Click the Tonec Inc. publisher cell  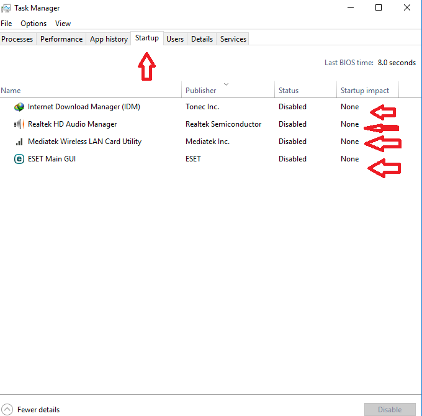[x=202, y=107]
